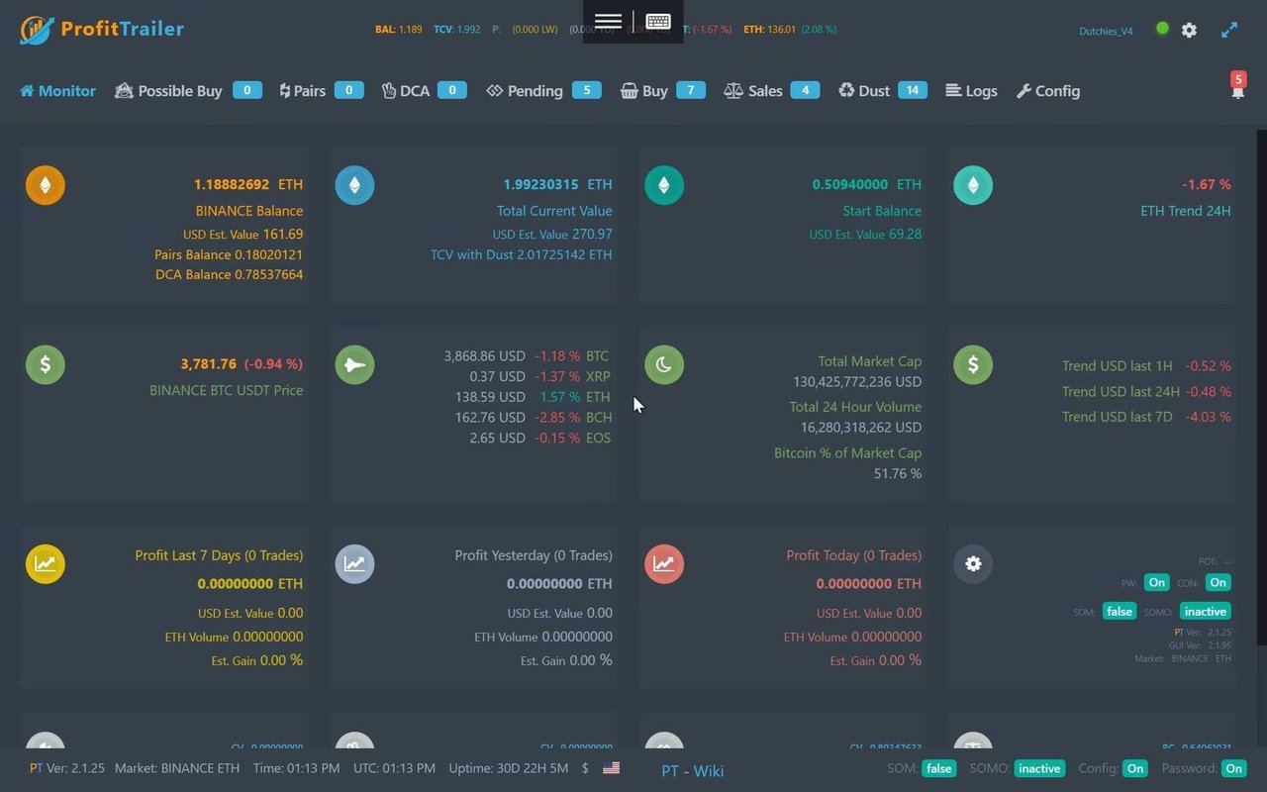The width and height of the screenshot is (1267, 792).
Task: Click dollar currency symbol in footer
Action: (x=585, y=768)
